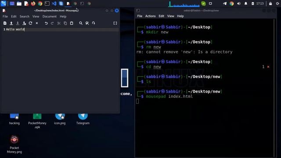The image size is (281, 158).
Task: Select the PocketMoney.apk desktop file
Action: coord(37,121)
